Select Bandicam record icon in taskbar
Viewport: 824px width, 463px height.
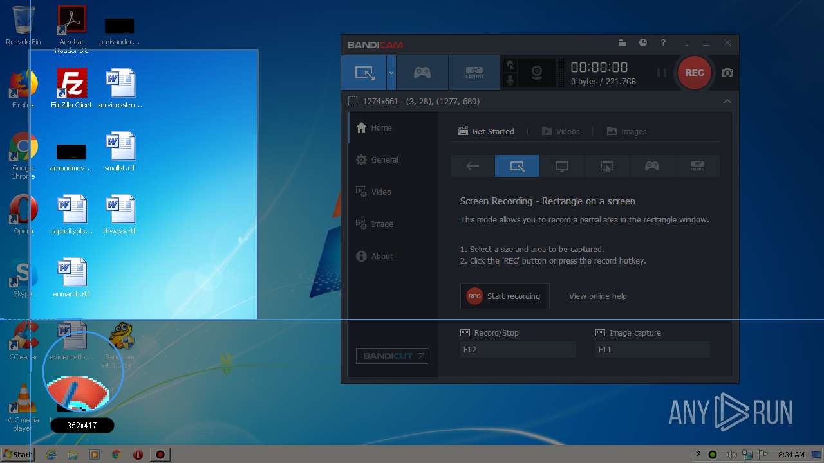(160, 455)
